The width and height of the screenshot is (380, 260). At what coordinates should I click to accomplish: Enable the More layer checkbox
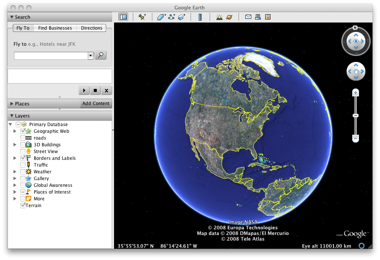[23, 199]
